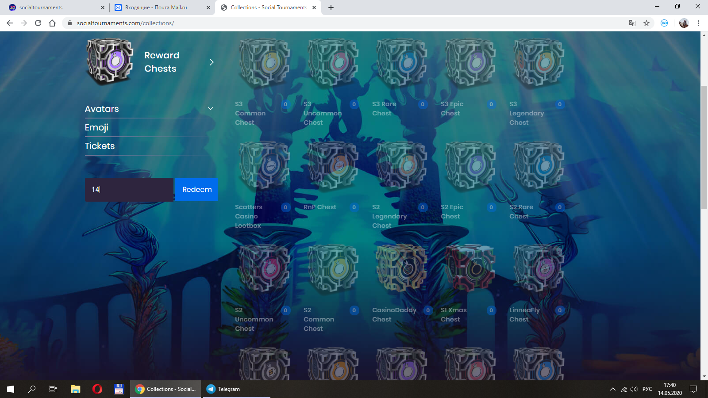Click the Redeem button
The width and height of the screenshot is (708, 398).
point(196,190)
